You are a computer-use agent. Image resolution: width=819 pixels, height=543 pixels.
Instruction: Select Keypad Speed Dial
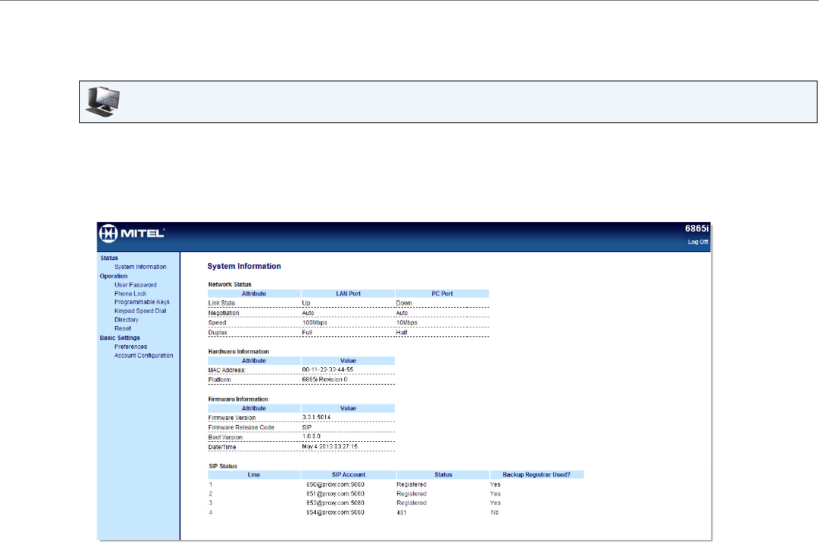[x=140, y=311]
